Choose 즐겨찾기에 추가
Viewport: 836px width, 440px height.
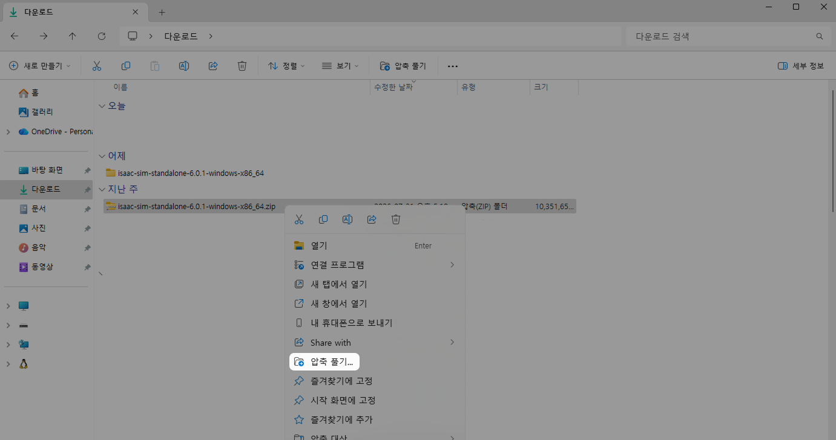tap(375, 419)
